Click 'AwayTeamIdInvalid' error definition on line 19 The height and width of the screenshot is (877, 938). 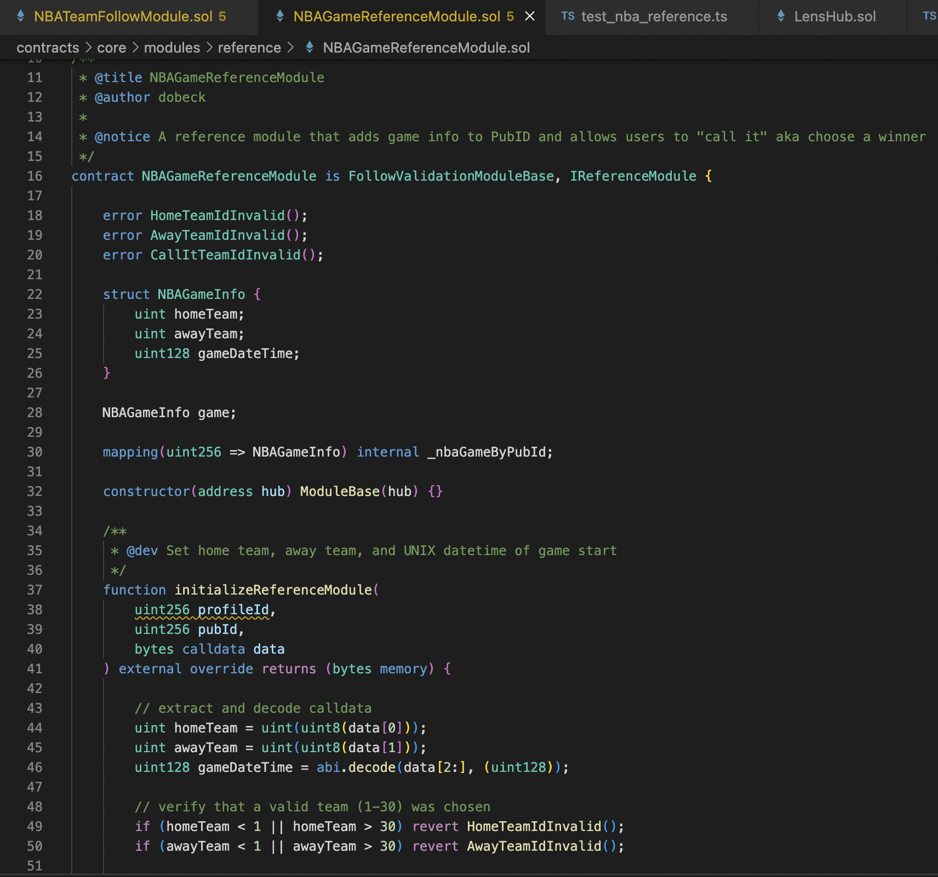tap(218, 235)
